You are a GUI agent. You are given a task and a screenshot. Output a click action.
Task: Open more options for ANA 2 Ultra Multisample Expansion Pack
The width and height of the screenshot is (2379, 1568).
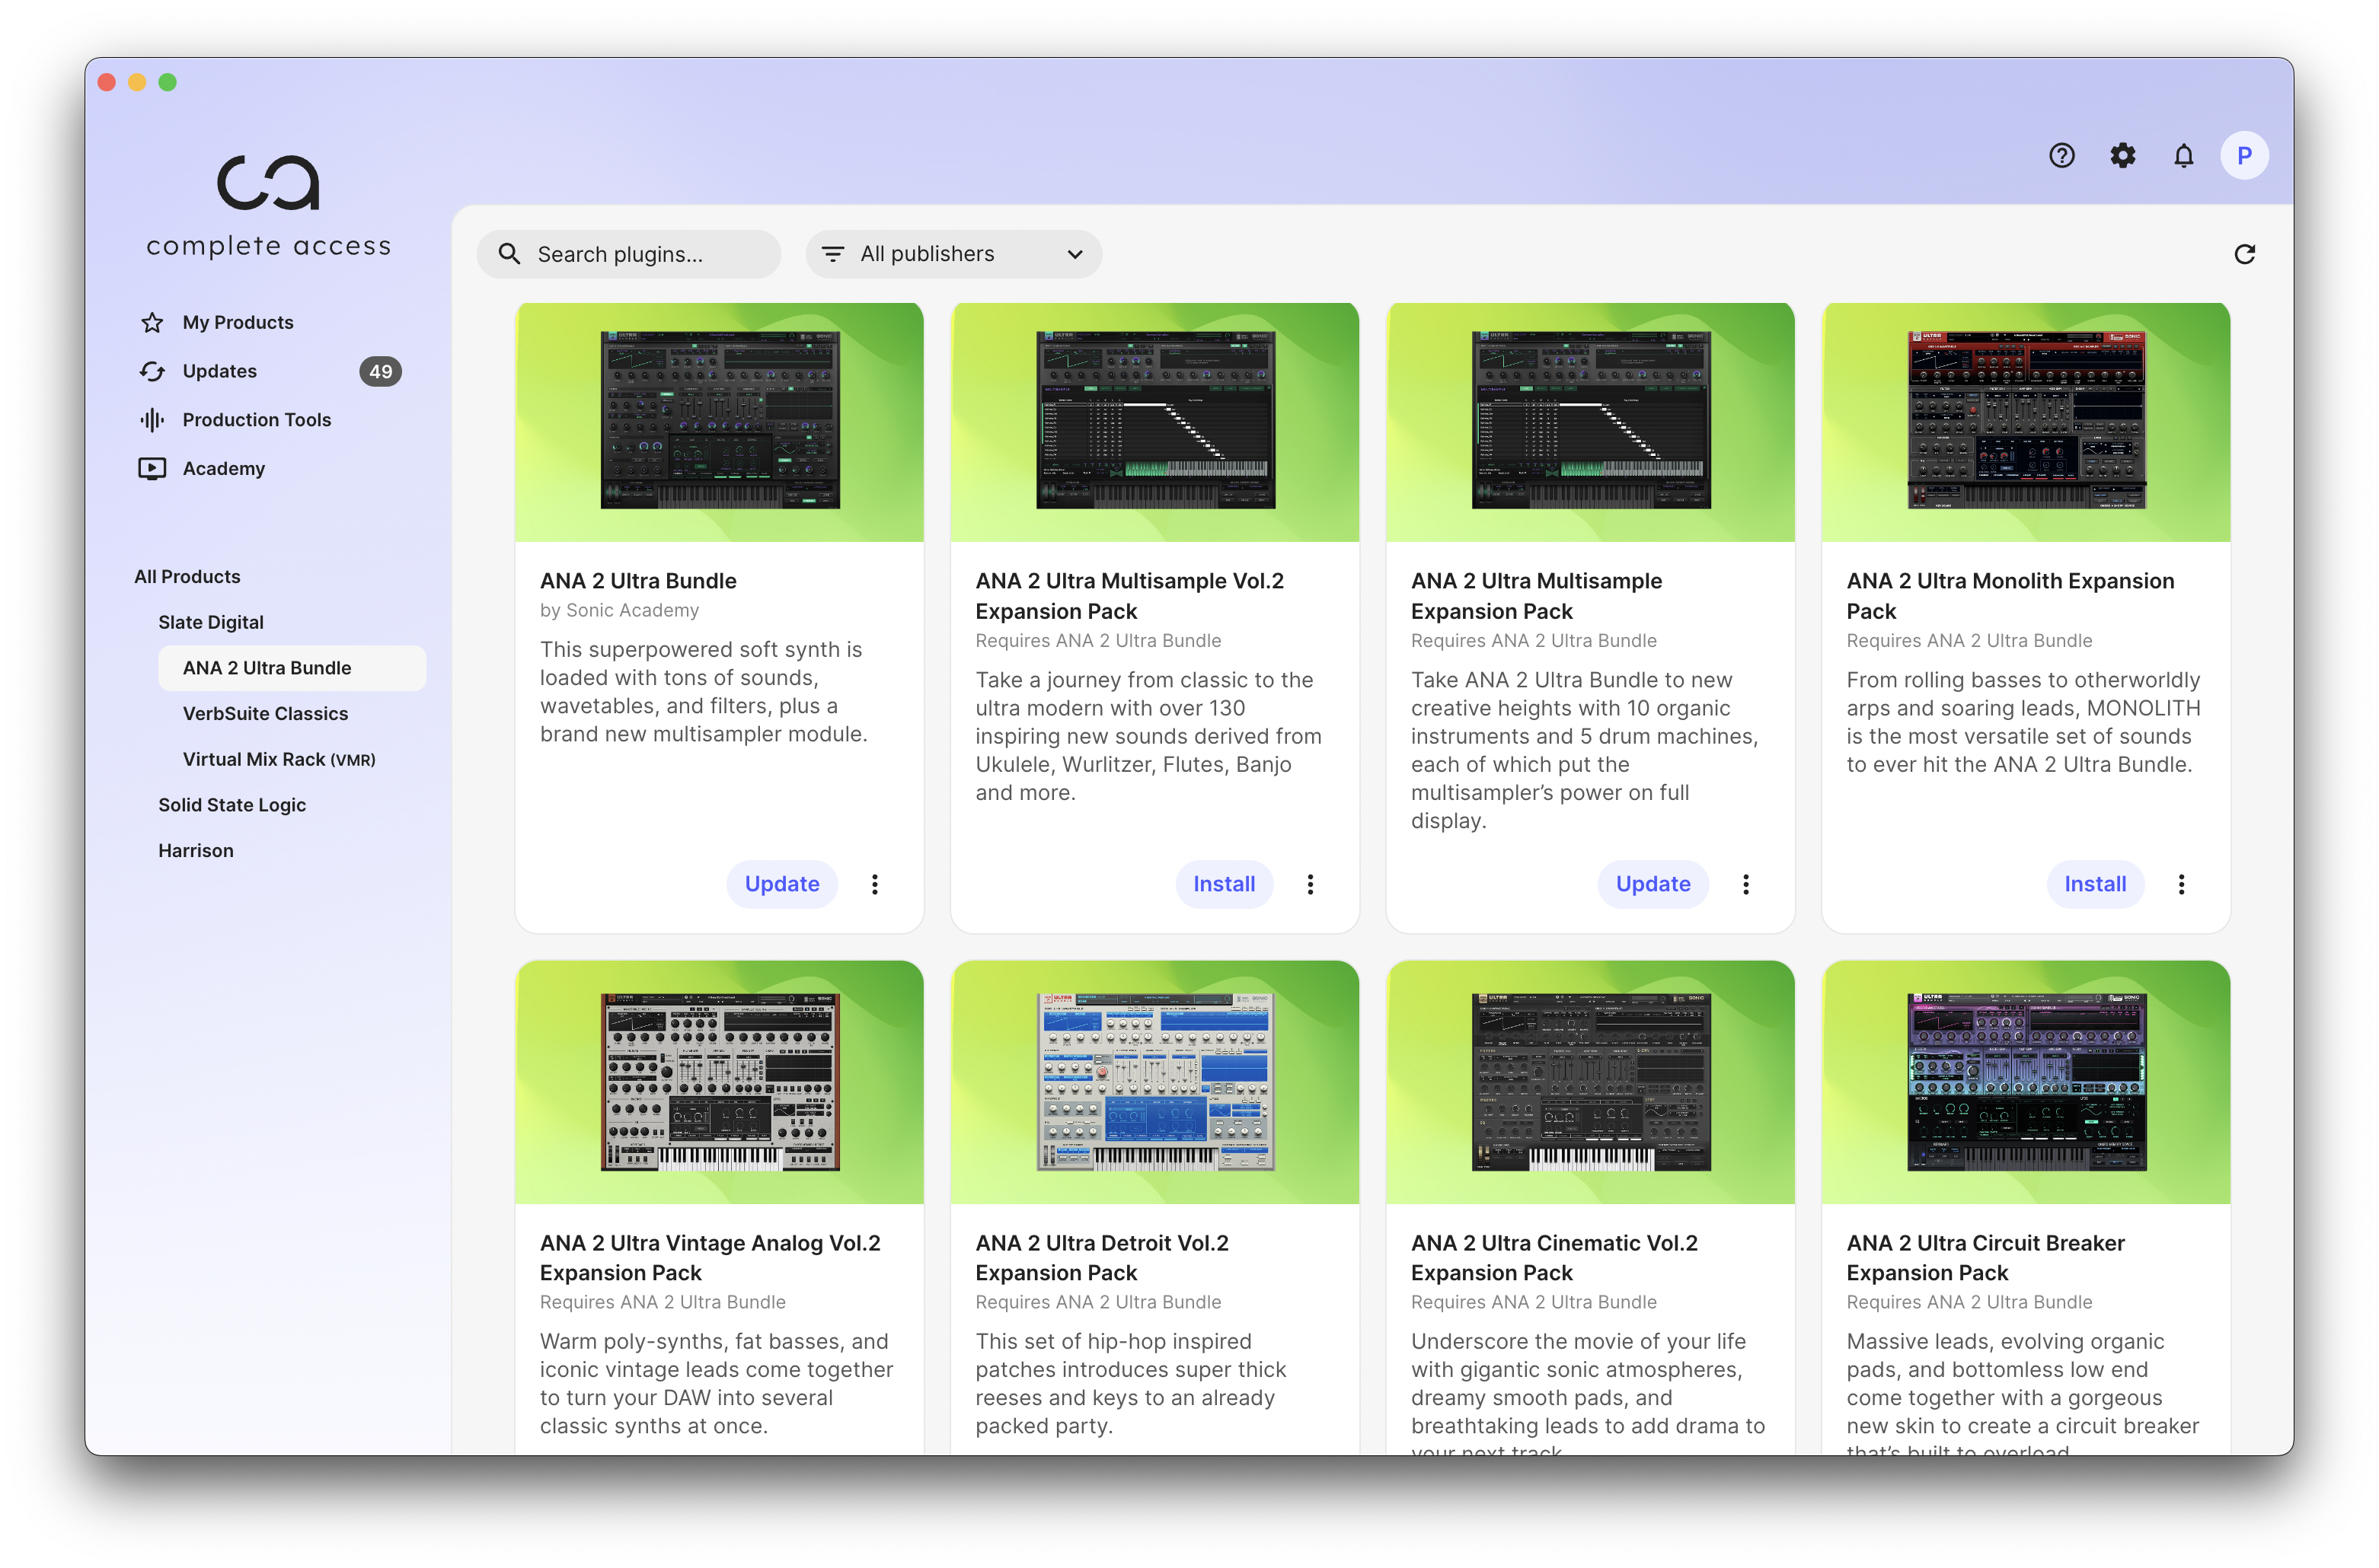pyautogui.click(x=1745, y=884)
